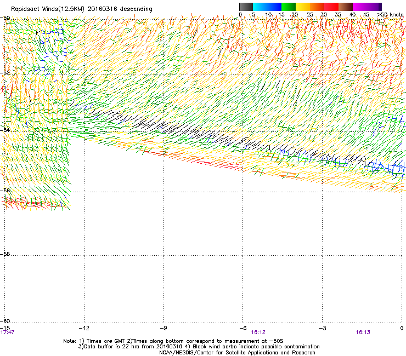Click the '-52' latitude axis label

tap(5, 73)
